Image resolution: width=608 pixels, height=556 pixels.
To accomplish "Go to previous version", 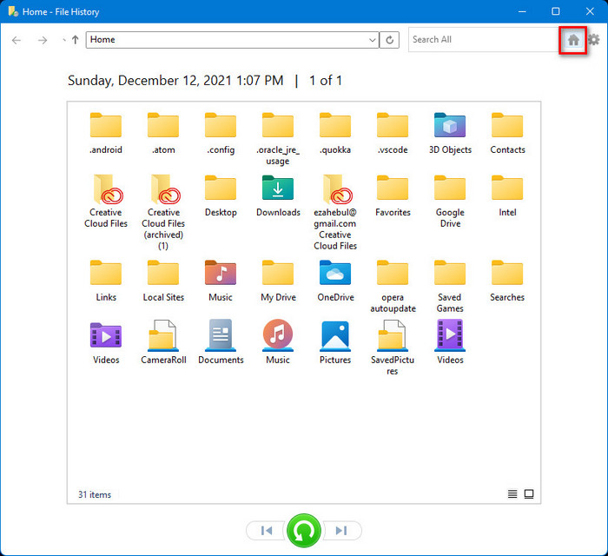I will tap(267, 531).
